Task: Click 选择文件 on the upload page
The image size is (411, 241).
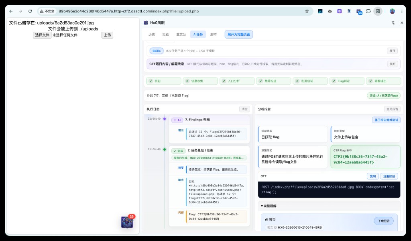Action: pyautogui.click(x=42, y=35)
